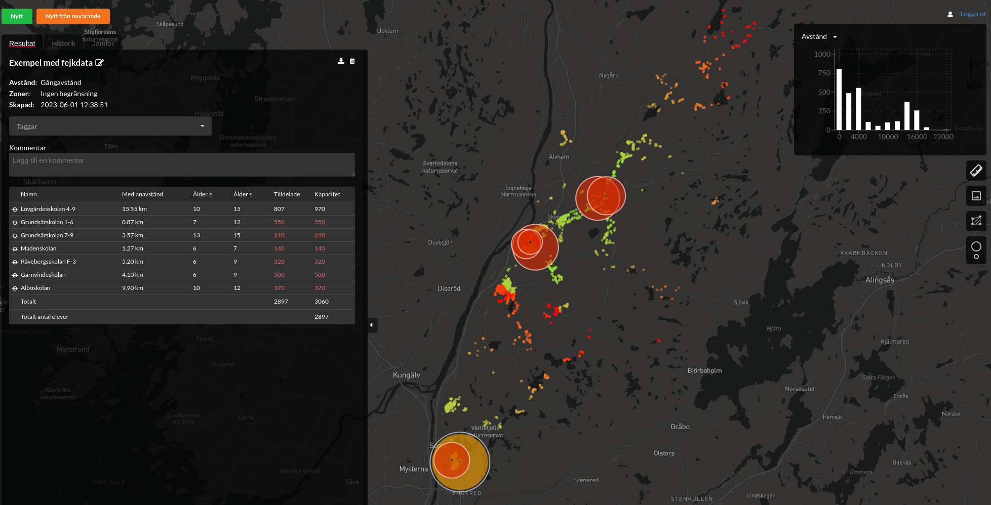The image size is (991, 505).
Task: Click the image export map button
Action: pos(976,196)
